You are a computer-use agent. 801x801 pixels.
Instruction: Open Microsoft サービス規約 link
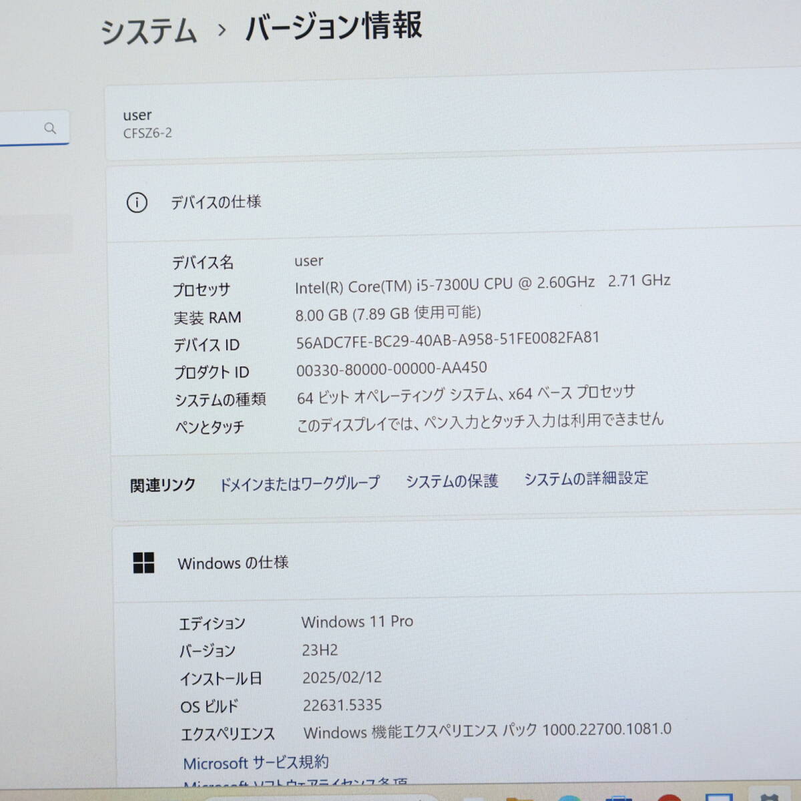tap(256, 762)
